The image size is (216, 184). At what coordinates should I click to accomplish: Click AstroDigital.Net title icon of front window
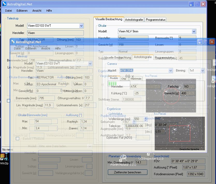pos(13,42)
